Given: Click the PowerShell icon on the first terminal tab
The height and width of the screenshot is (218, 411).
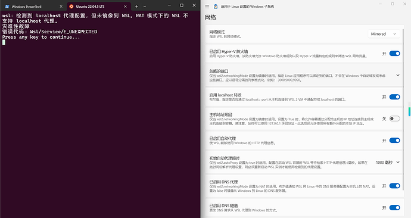Looking at the screenshot, I should pos(7,7).
